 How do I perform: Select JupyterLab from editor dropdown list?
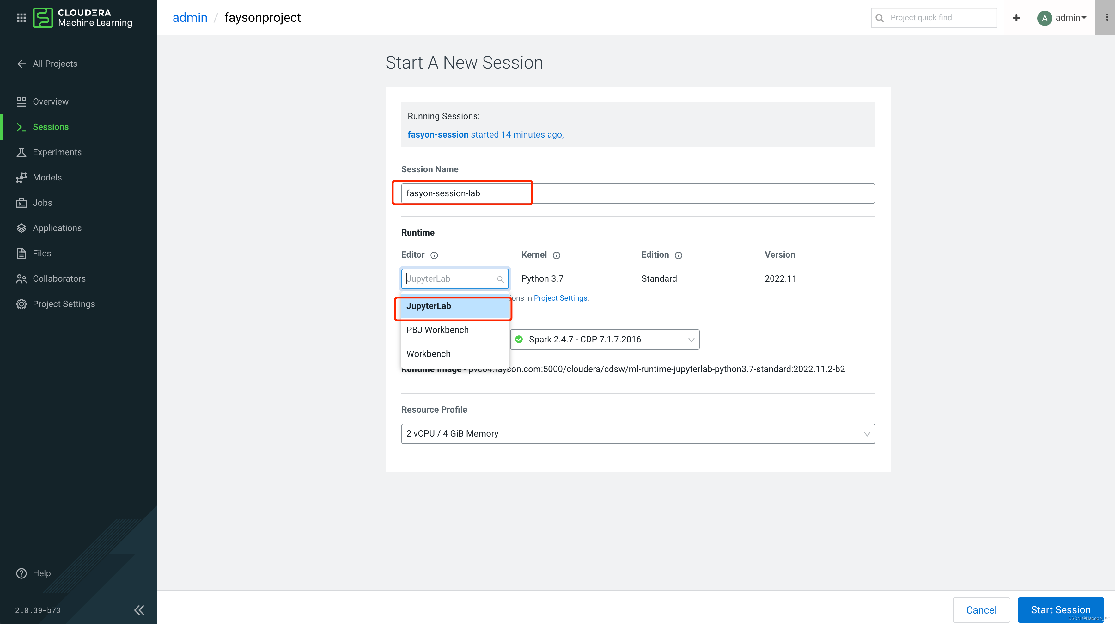(x=454, y=306)
